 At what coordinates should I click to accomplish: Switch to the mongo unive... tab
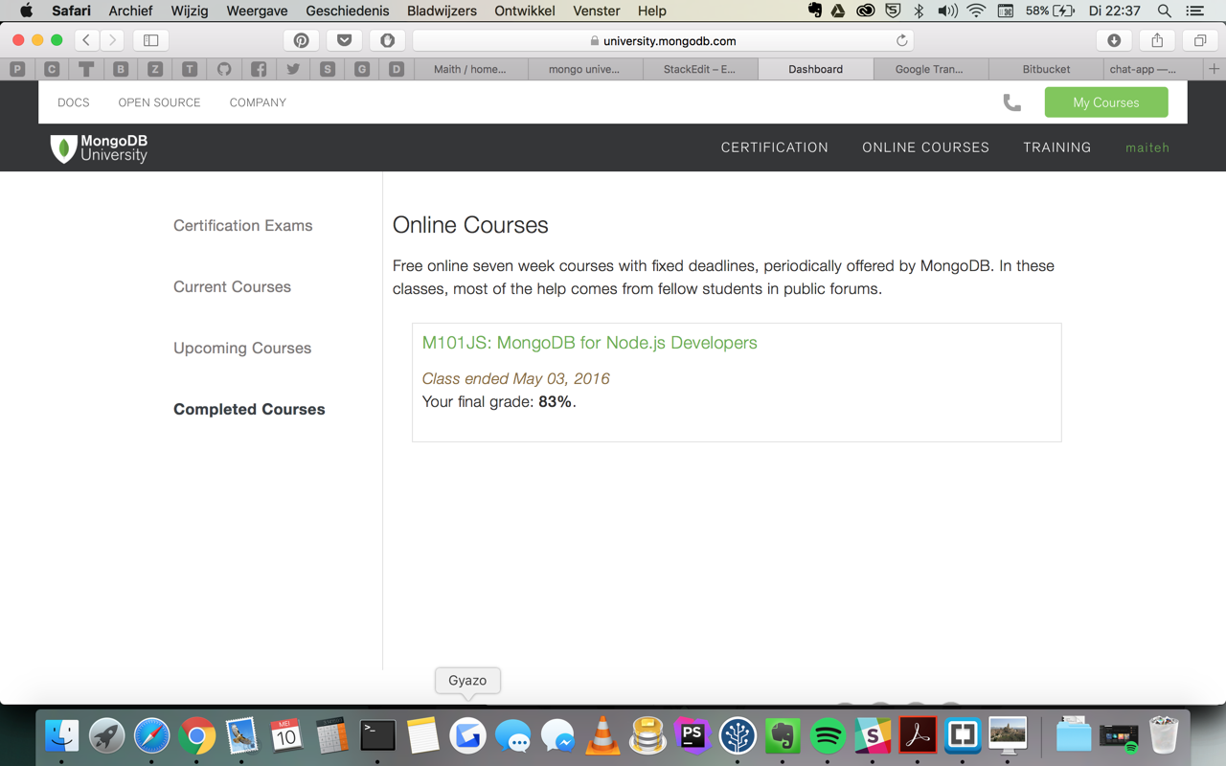(x=584, y=69)
